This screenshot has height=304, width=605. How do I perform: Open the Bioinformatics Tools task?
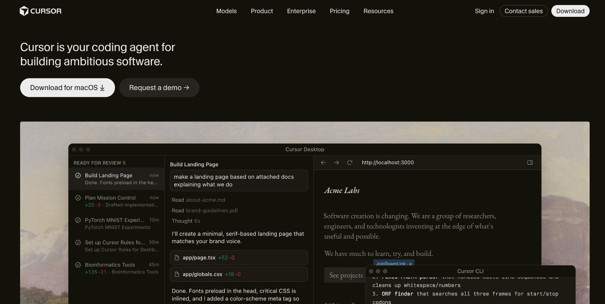[116, 268]
